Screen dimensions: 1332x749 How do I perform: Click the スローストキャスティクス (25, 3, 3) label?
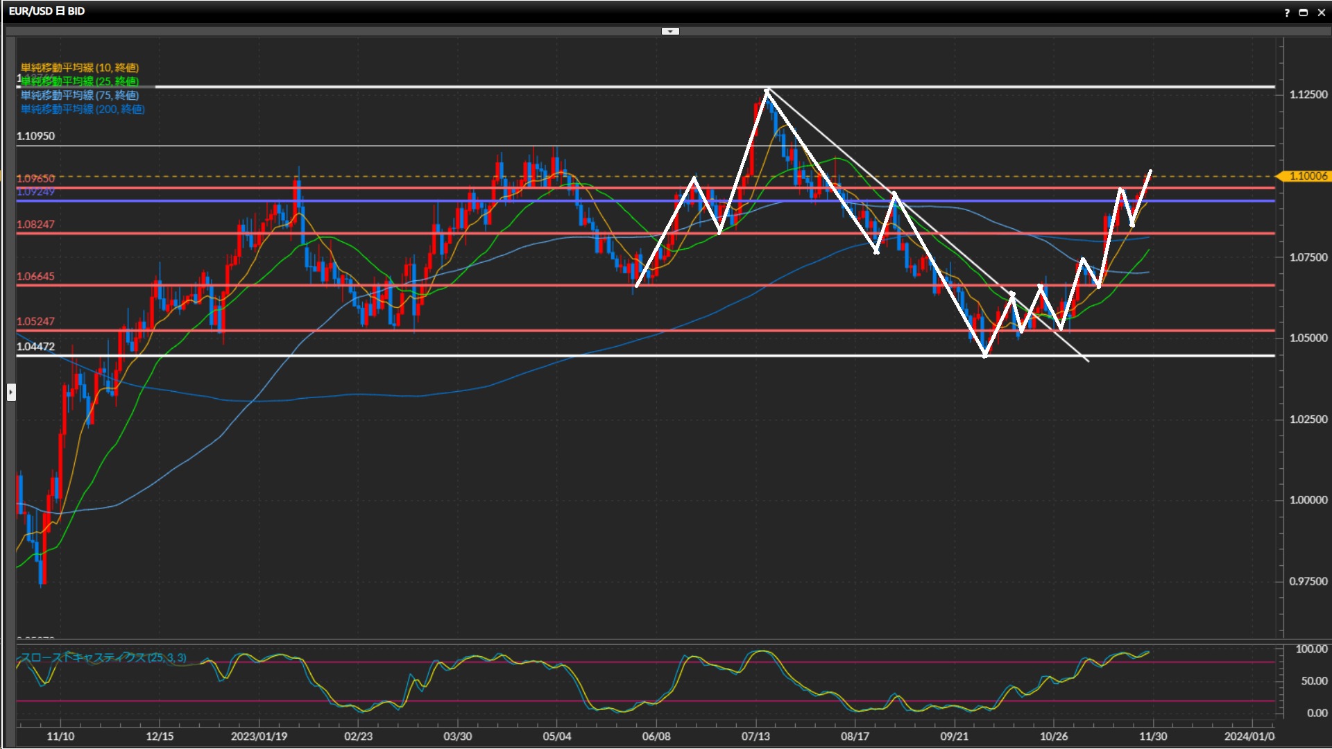[x=103, y=657]
